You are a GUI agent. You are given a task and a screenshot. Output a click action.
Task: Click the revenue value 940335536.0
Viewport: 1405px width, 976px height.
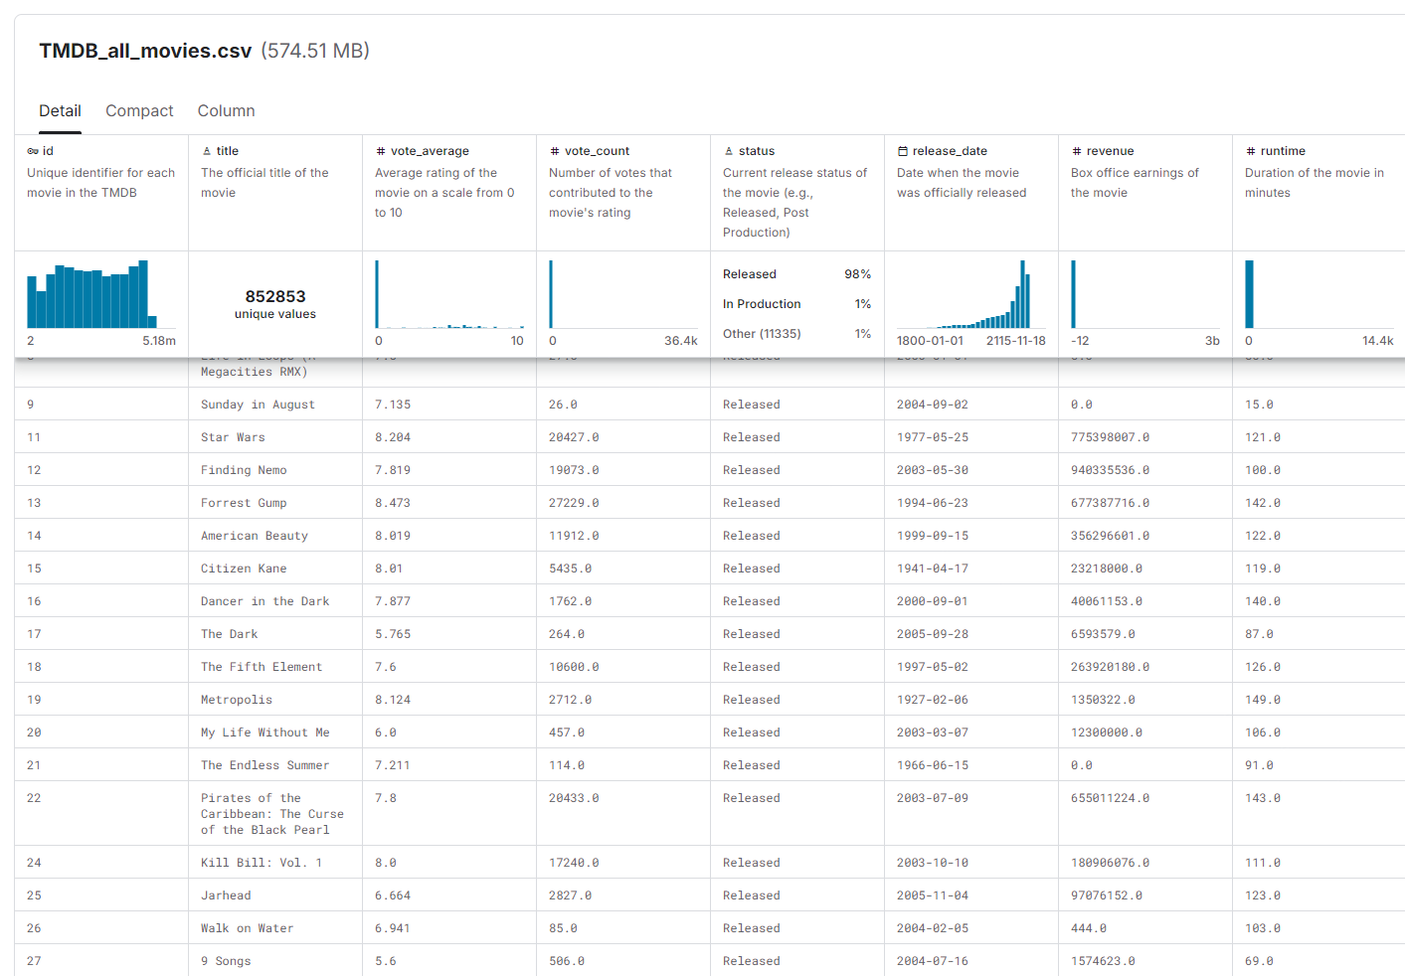[1110, 470]
